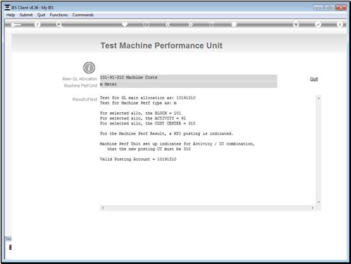
Task: Click the heart favorites icon
Action: 125,24
